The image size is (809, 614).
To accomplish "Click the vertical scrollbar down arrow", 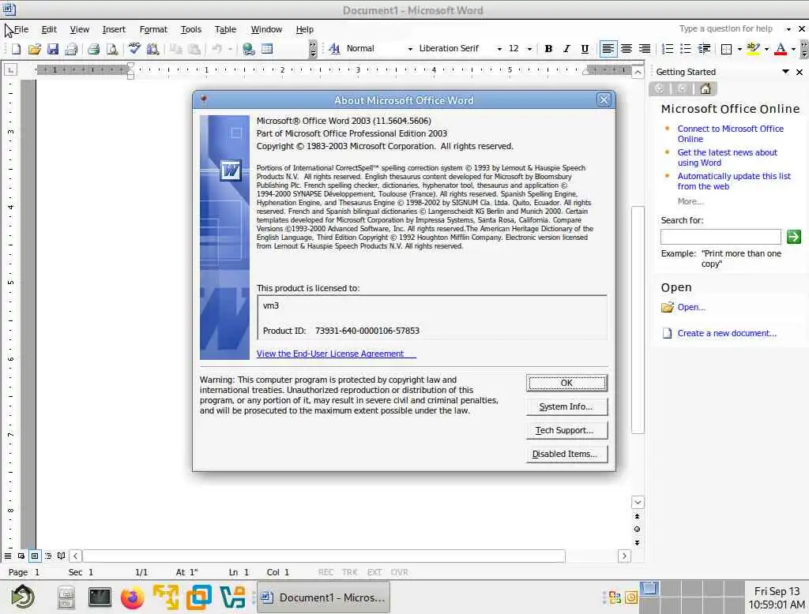I will coord(638,502).
